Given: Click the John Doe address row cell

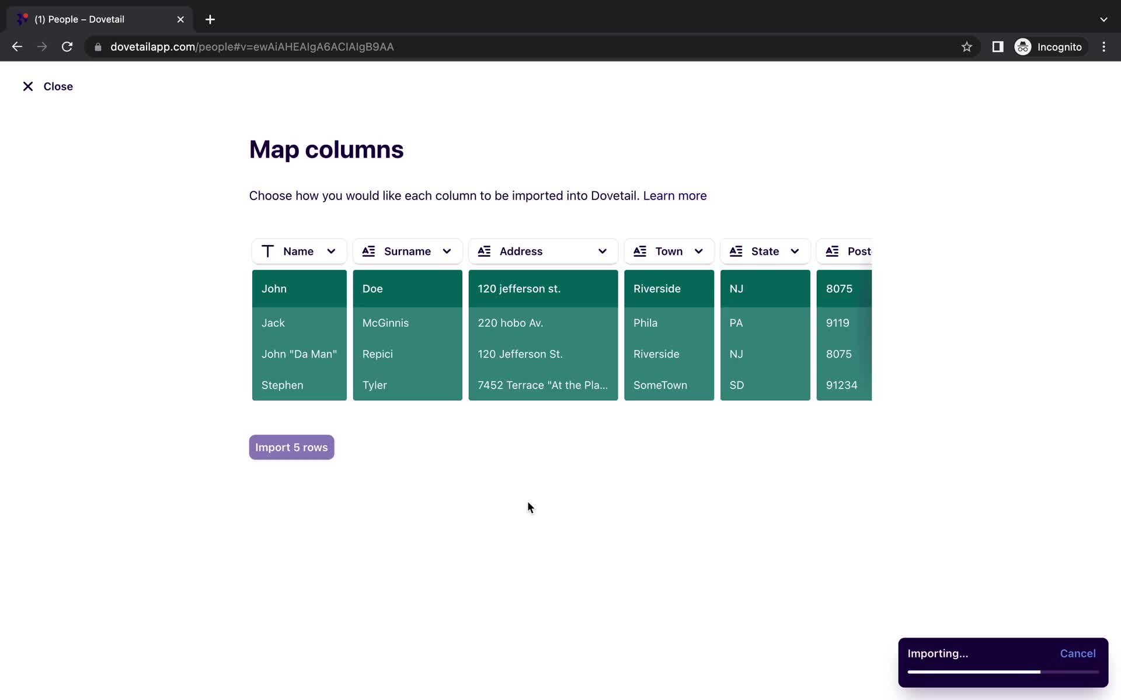Looking at the screenshot, I should (x=542, y=288).
